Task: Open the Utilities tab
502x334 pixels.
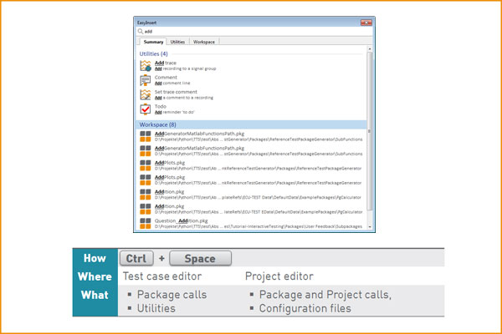Action: click(177, 41)
